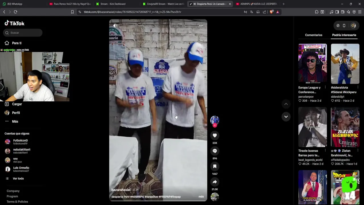Open the bazarahasiel username link
364x205 pixels.
tap(121, 190)
